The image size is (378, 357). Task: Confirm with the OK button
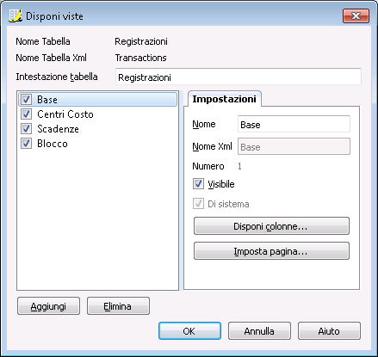coord(189,331)
